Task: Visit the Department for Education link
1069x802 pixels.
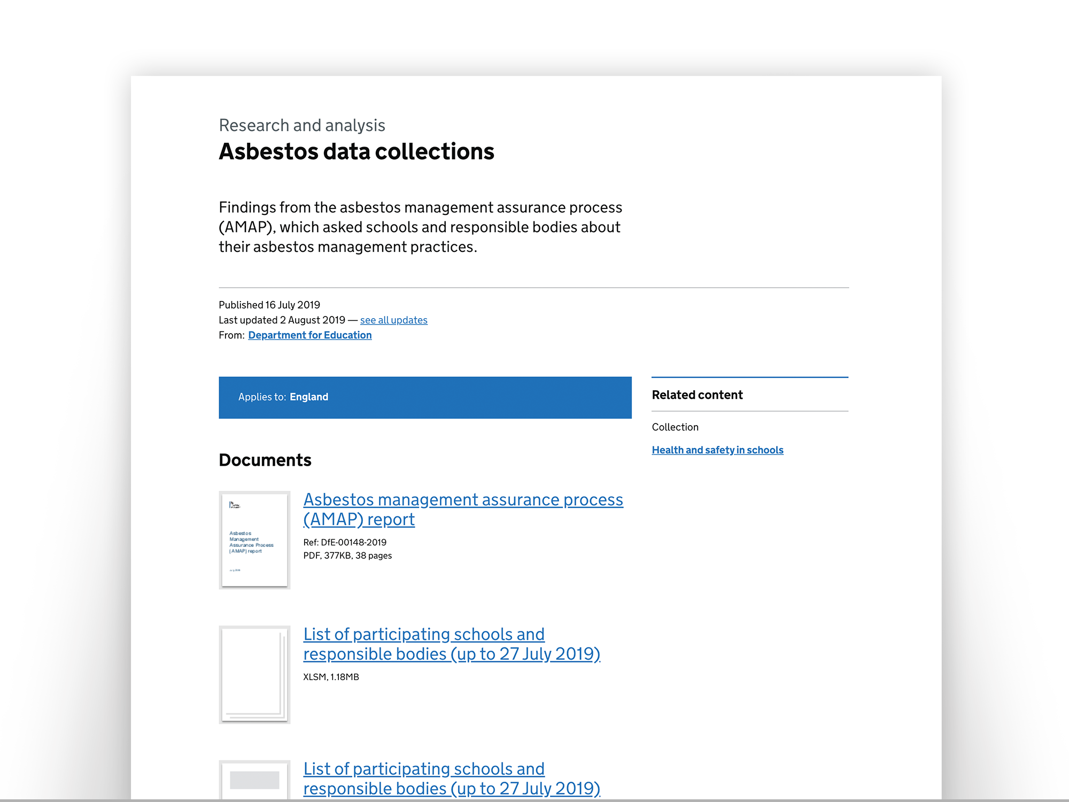Action: [x=309, y=335]
